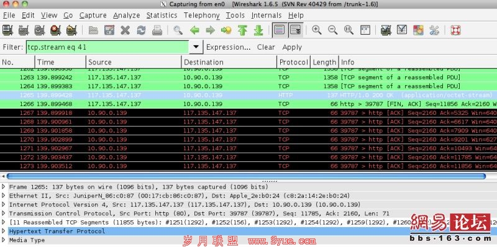Jump to the last packet arrow
Image resolution: width=497 pixels, height=247 pixels.
tap(258, 30)
